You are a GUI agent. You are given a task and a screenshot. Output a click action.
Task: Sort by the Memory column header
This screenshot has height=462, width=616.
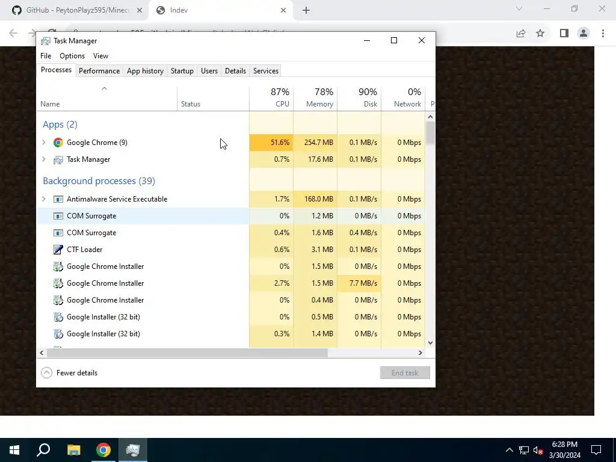tap(315, 98)
